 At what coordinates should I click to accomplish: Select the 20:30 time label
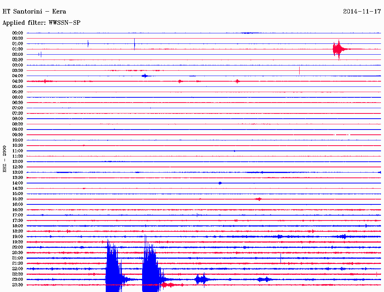pos(18,253)
